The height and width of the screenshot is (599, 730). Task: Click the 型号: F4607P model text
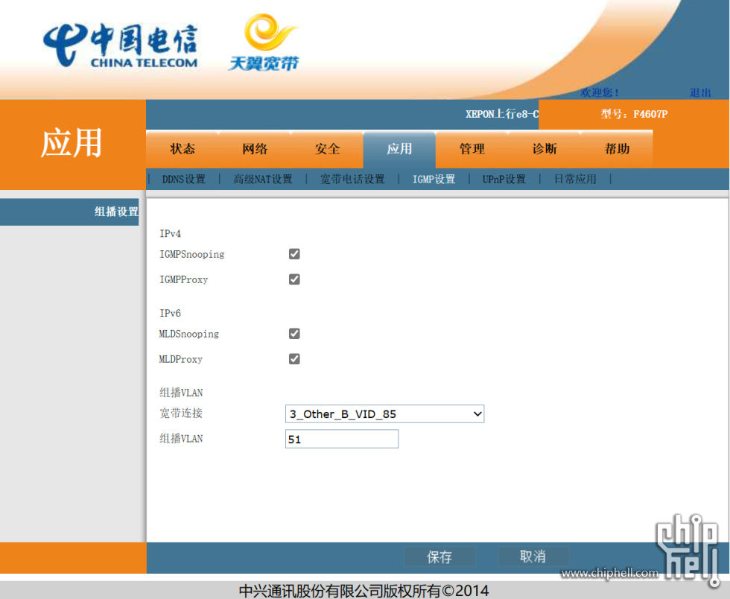[x=634, y=114]
